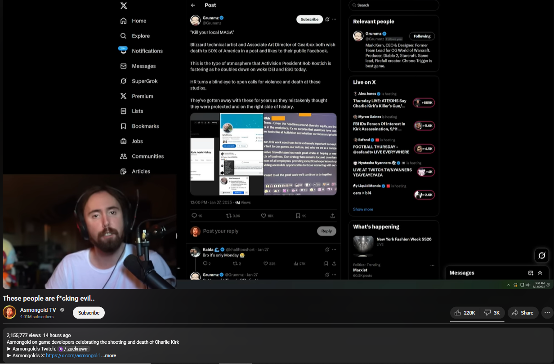The height and width of the screenshot is (364, 554).
Task: Click Grok icon on Kaida's comment
Action: 327,249
